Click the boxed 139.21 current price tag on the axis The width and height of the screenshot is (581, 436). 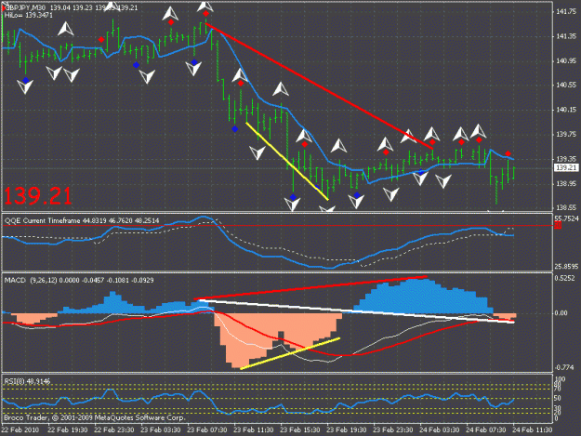[566, 168]
